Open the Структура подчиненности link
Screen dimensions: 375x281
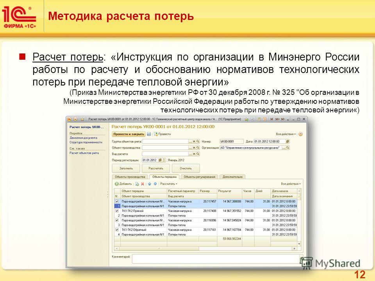click(x=86, y=142)
